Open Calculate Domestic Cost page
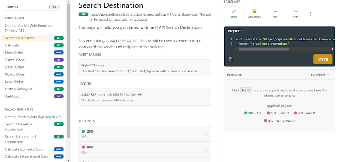 point(33,149)
